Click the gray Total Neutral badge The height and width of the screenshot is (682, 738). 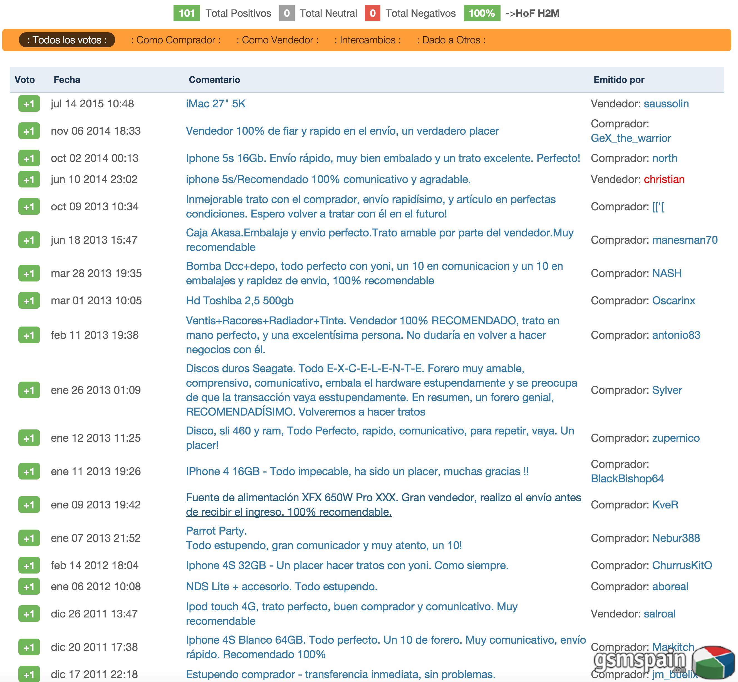pos(287,13)
